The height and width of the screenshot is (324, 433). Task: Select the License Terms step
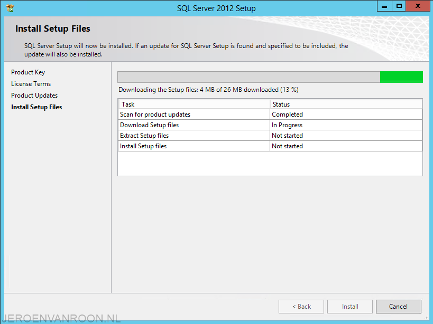31,84
